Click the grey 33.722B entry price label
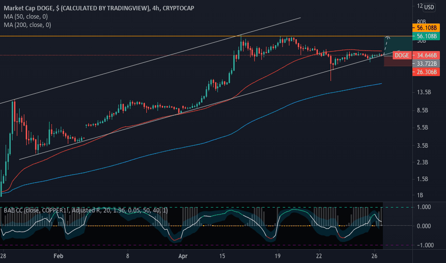 point(426,64)
